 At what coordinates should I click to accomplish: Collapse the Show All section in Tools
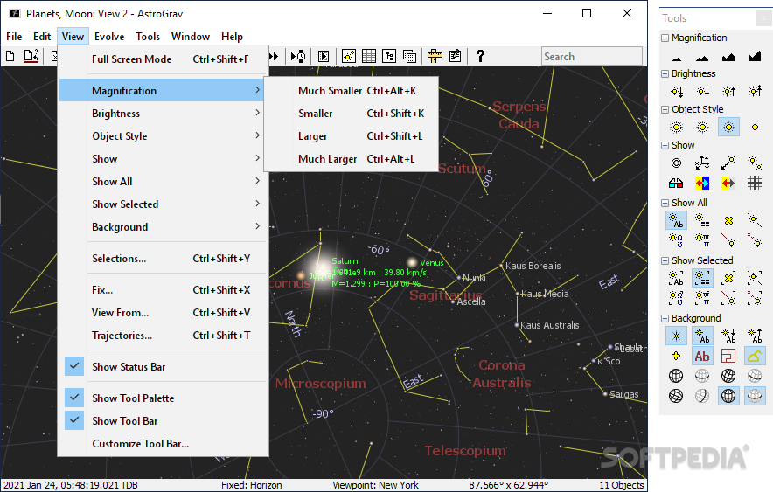[665, 204]
